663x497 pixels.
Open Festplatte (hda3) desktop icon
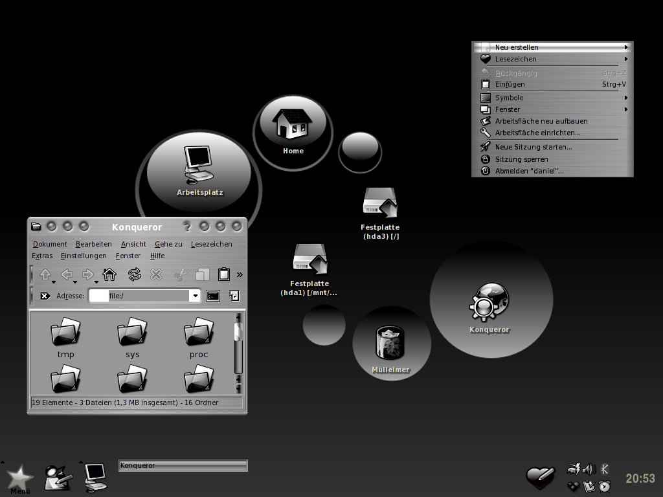(380, 214)
